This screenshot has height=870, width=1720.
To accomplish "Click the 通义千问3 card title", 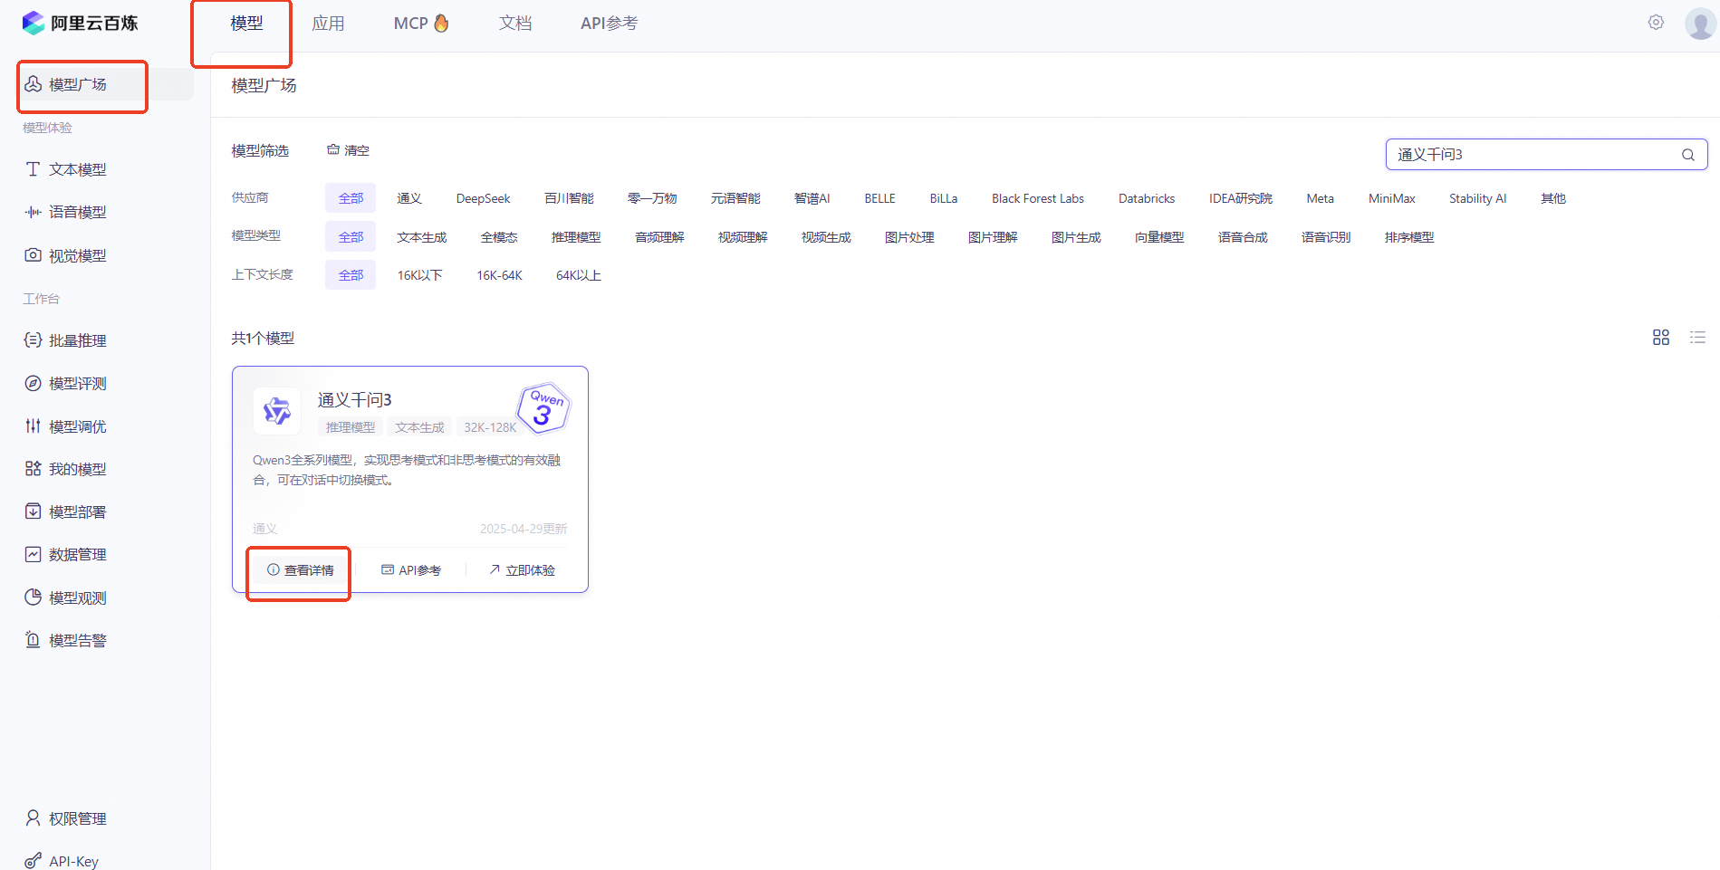I will 354,400.
